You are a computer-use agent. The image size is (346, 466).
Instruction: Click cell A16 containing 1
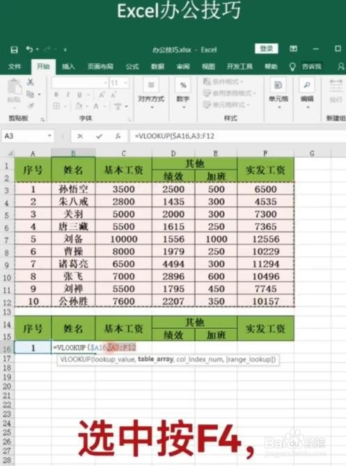point(33,348)
